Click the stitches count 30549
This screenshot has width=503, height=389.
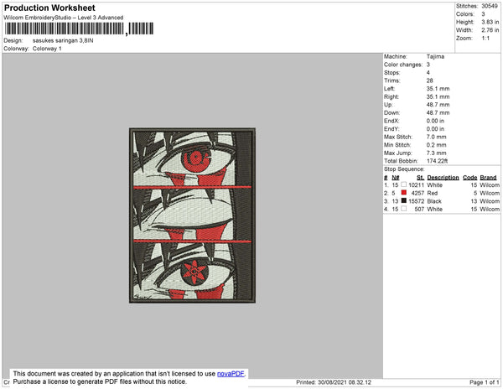490,6
